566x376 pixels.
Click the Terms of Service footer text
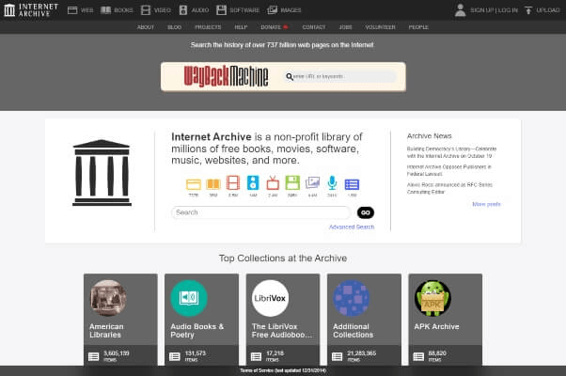click(x=283, y=370)
